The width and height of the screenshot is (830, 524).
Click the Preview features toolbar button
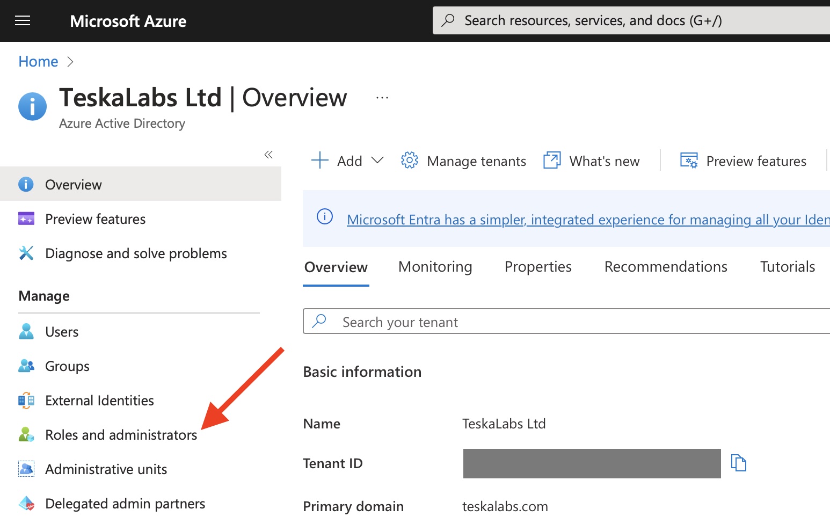(x=743, y=161)
